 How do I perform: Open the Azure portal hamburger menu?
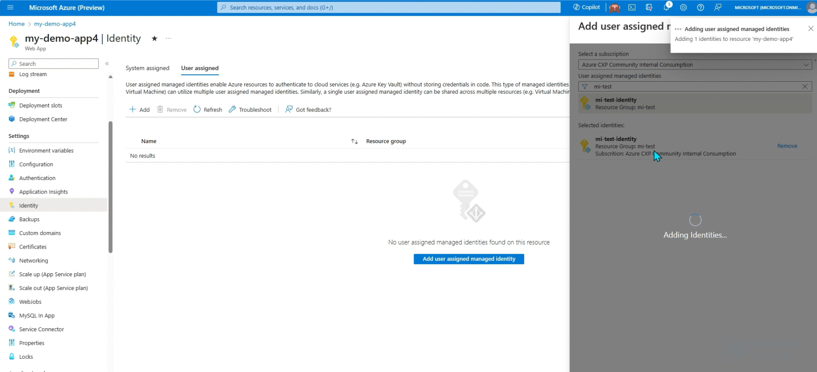tap(10, 8)
